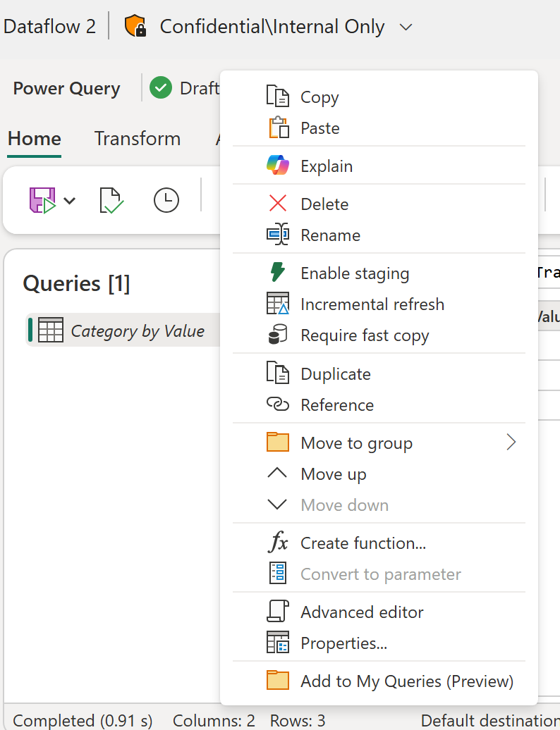
Task: Click the Paste clipboard icon
Action: click(279, 128)
